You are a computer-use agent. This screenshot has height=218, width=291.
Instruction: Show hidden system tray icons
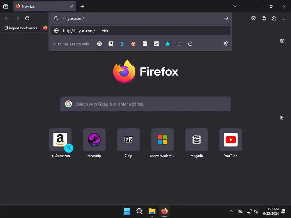point(231,211)
